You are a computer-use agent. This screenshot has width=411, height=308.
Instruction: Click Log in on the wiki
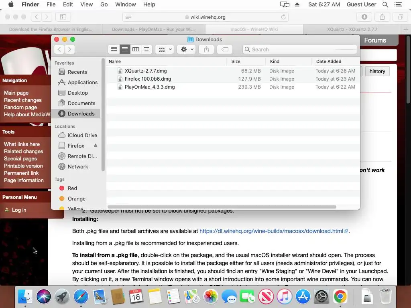[19, 210]
